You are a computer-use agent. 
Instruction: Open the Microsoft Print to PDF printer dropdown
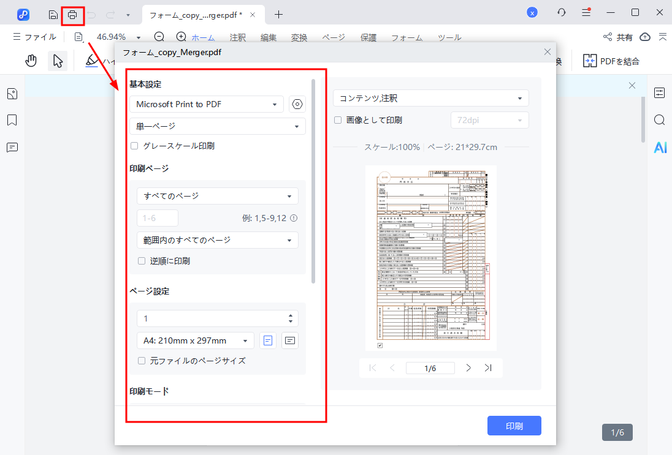pyautogui.click(x=207, y=104)
